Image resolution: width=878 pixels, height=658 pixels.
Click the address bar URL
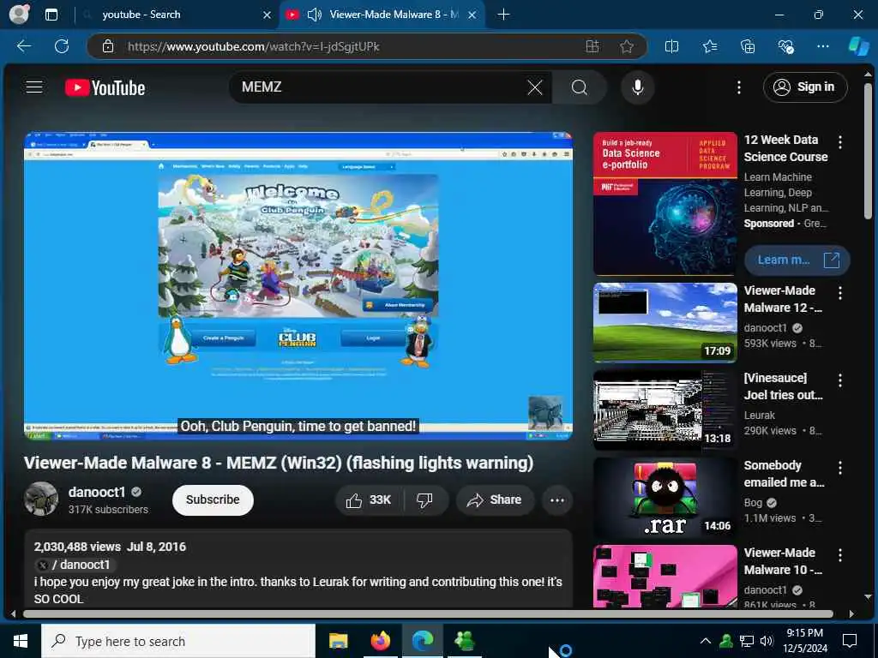point(253,46)
